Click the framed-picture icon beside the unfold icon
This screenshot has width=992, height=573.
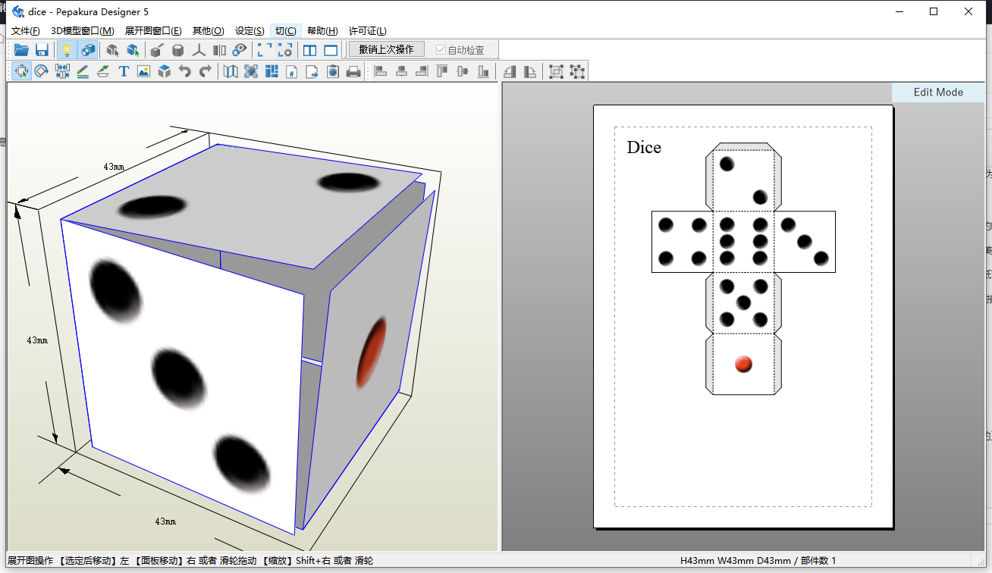coord(251,71)
